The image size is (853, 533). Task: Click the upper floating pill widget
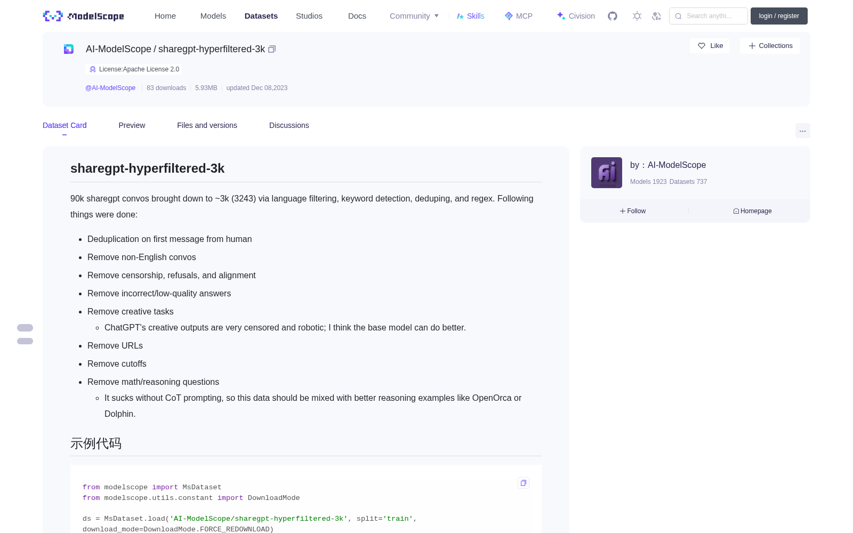25,328
